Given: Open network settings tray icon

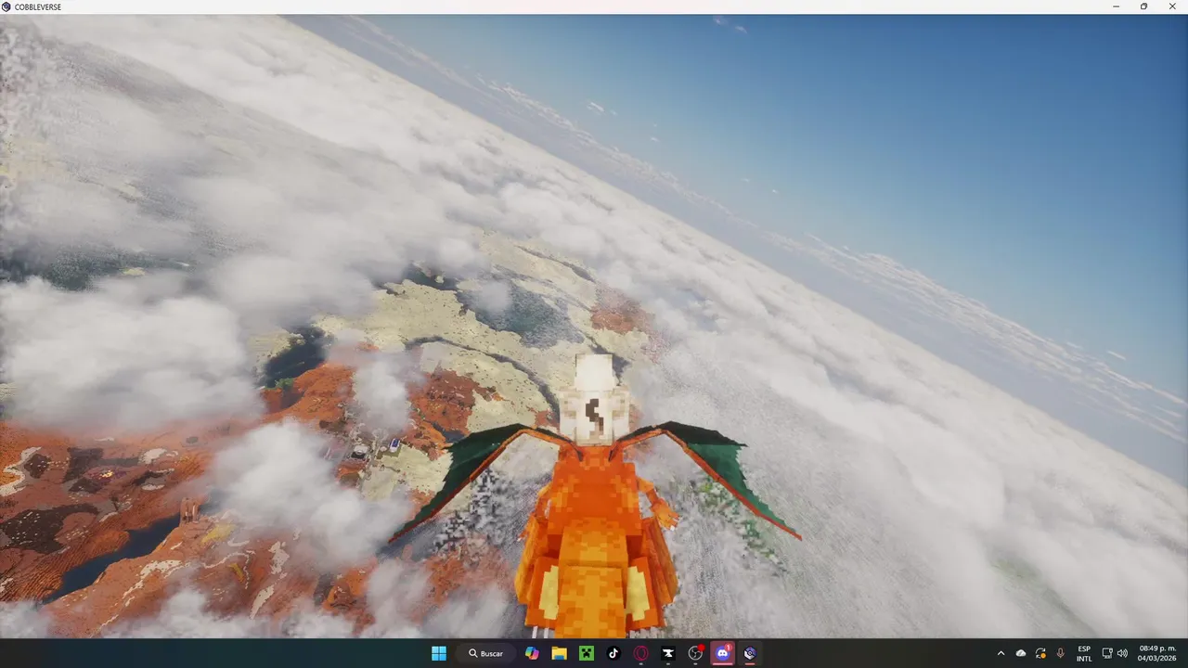Looking at the screenshot, I should pos(1106,653).
